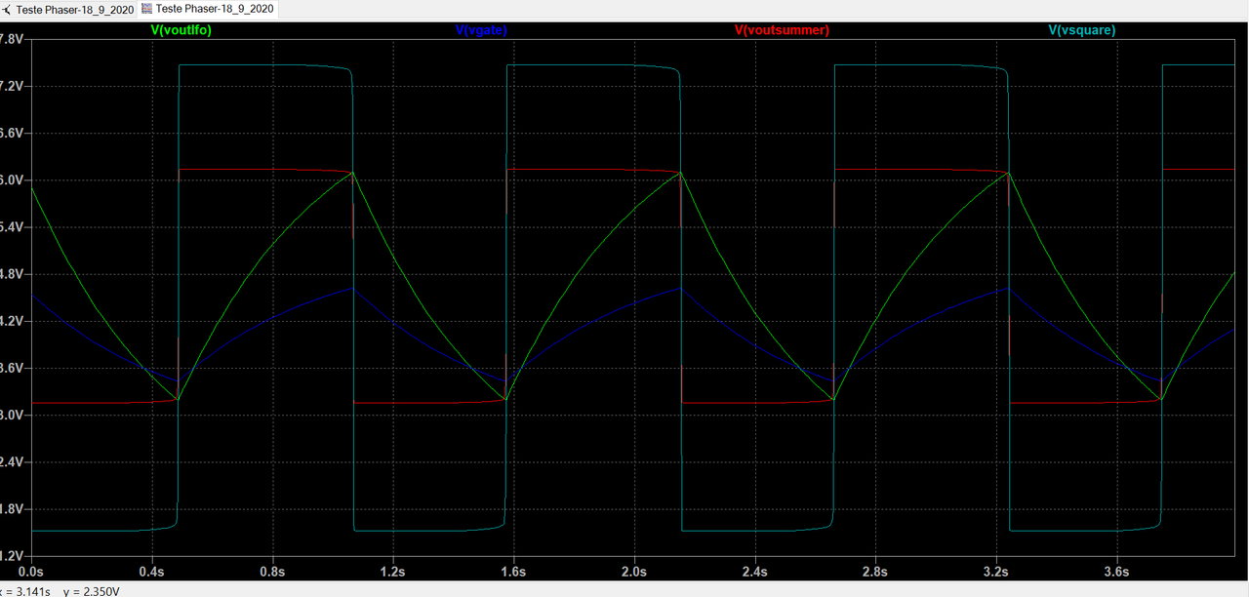Click the 7.2V vertical axis label
The height and width of the screenshot is (597, 1249).
[x=11, y=86]
